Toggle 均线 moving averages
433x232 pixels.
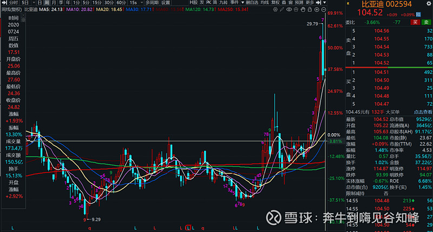tap(265, 3)
